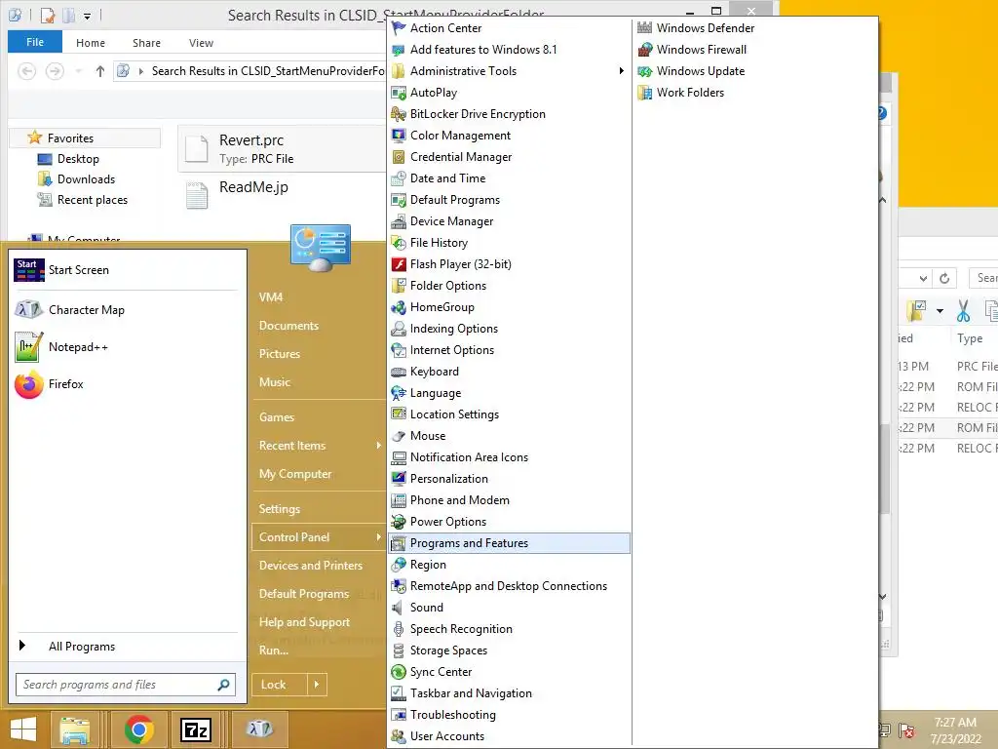998x749 pixels.
Task: Click the BitLocker Drive Encryption icon
Action: pyautogui.click(x=399, y=114)
